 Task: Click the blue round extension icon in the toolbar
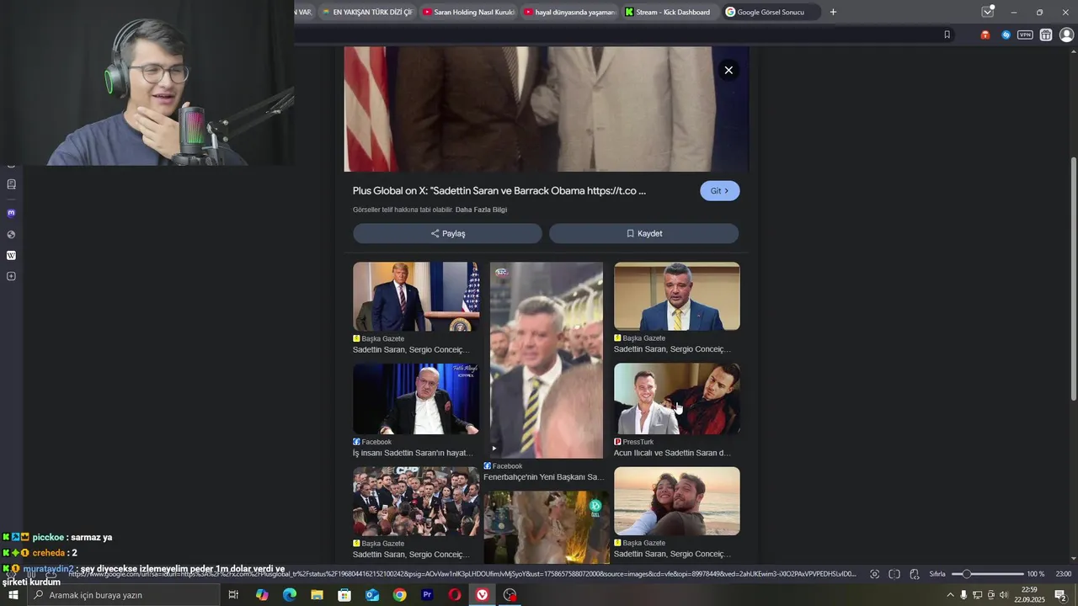(1006, 35)
